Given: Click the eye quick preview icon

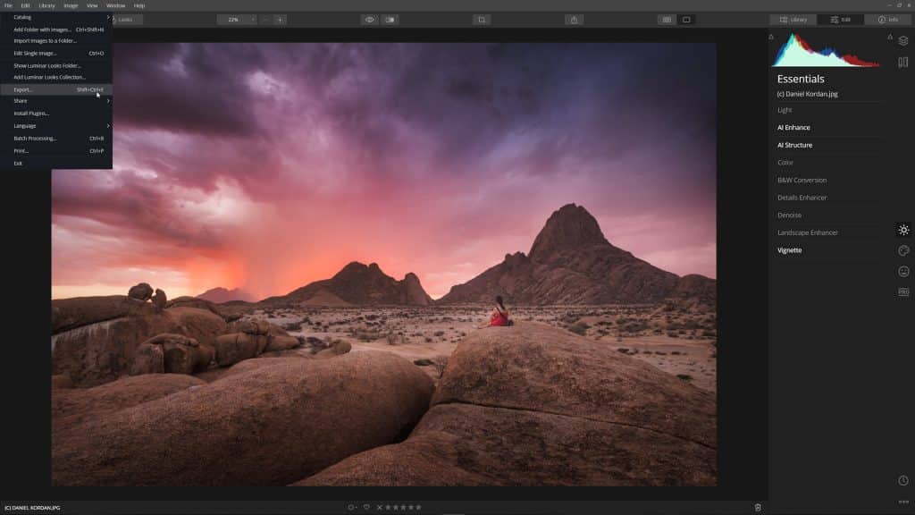Looking at the screenshot, I should pyautogui.click(x=369, y=18).
